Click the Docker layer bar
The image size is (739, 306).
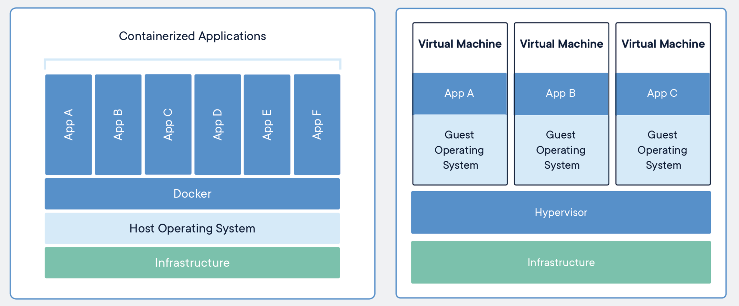(192, 194)
